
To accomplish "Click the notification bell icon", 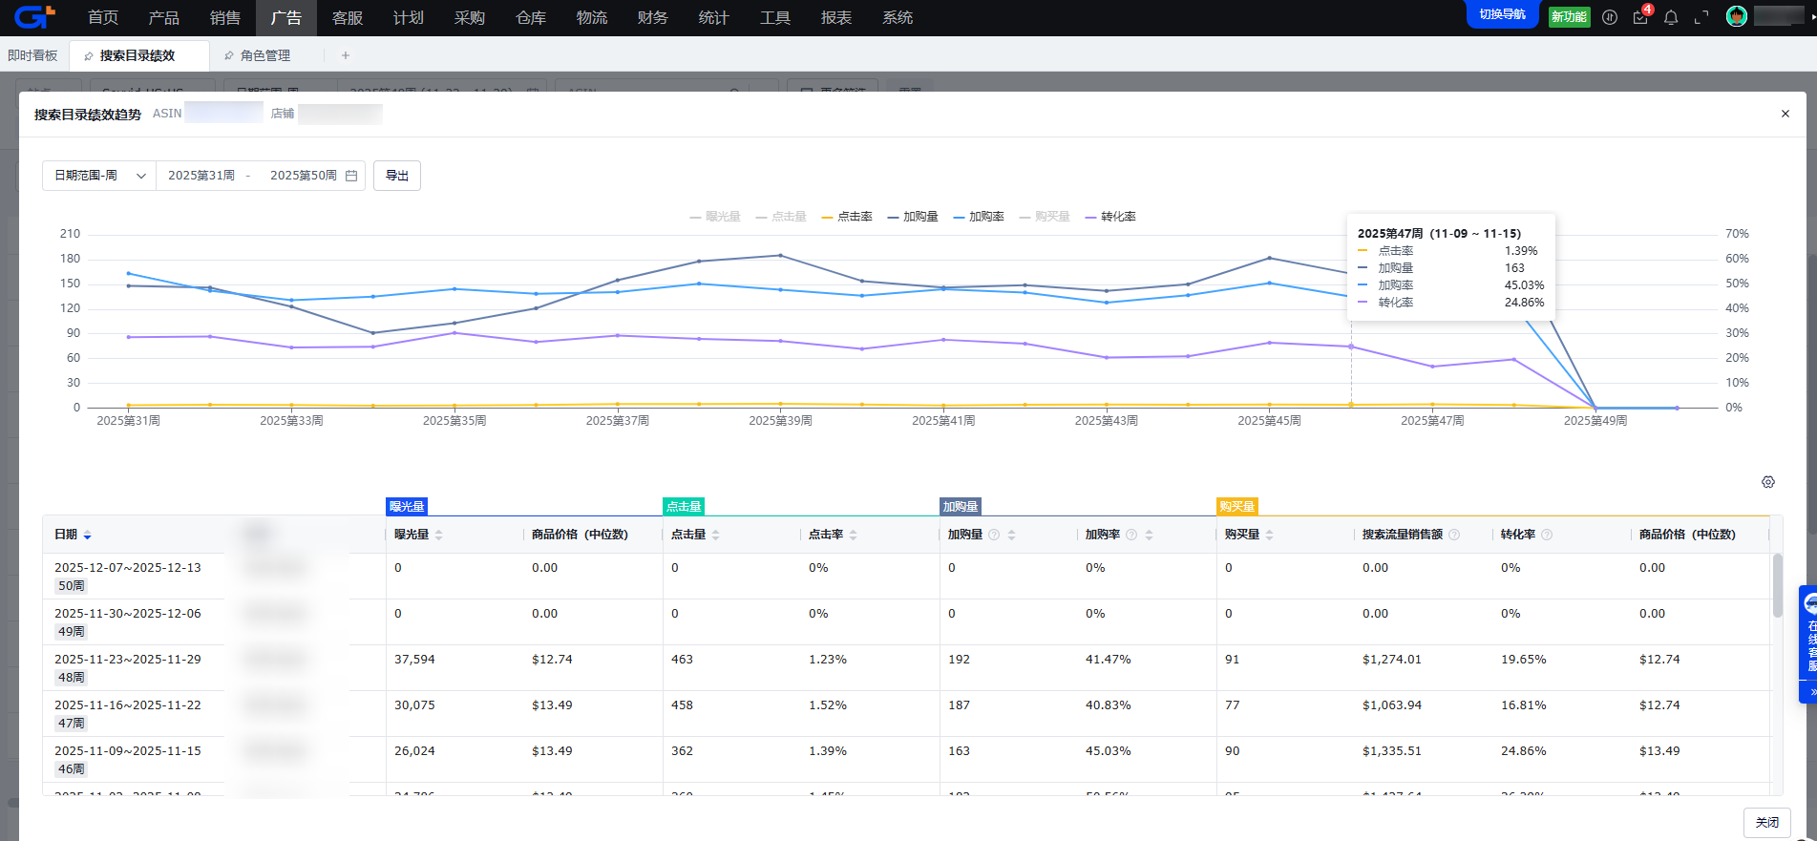I will 1671,17.
